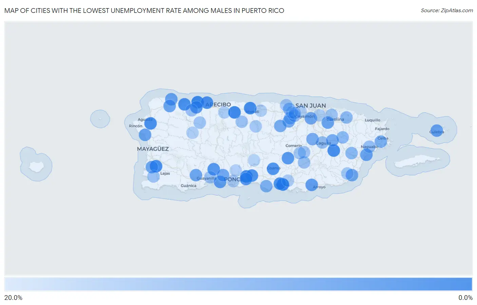The width and height of the screenshot is (477, 305).
Task: Click the MAYAGÜEZ map label
Action: [x=153, y=149]
